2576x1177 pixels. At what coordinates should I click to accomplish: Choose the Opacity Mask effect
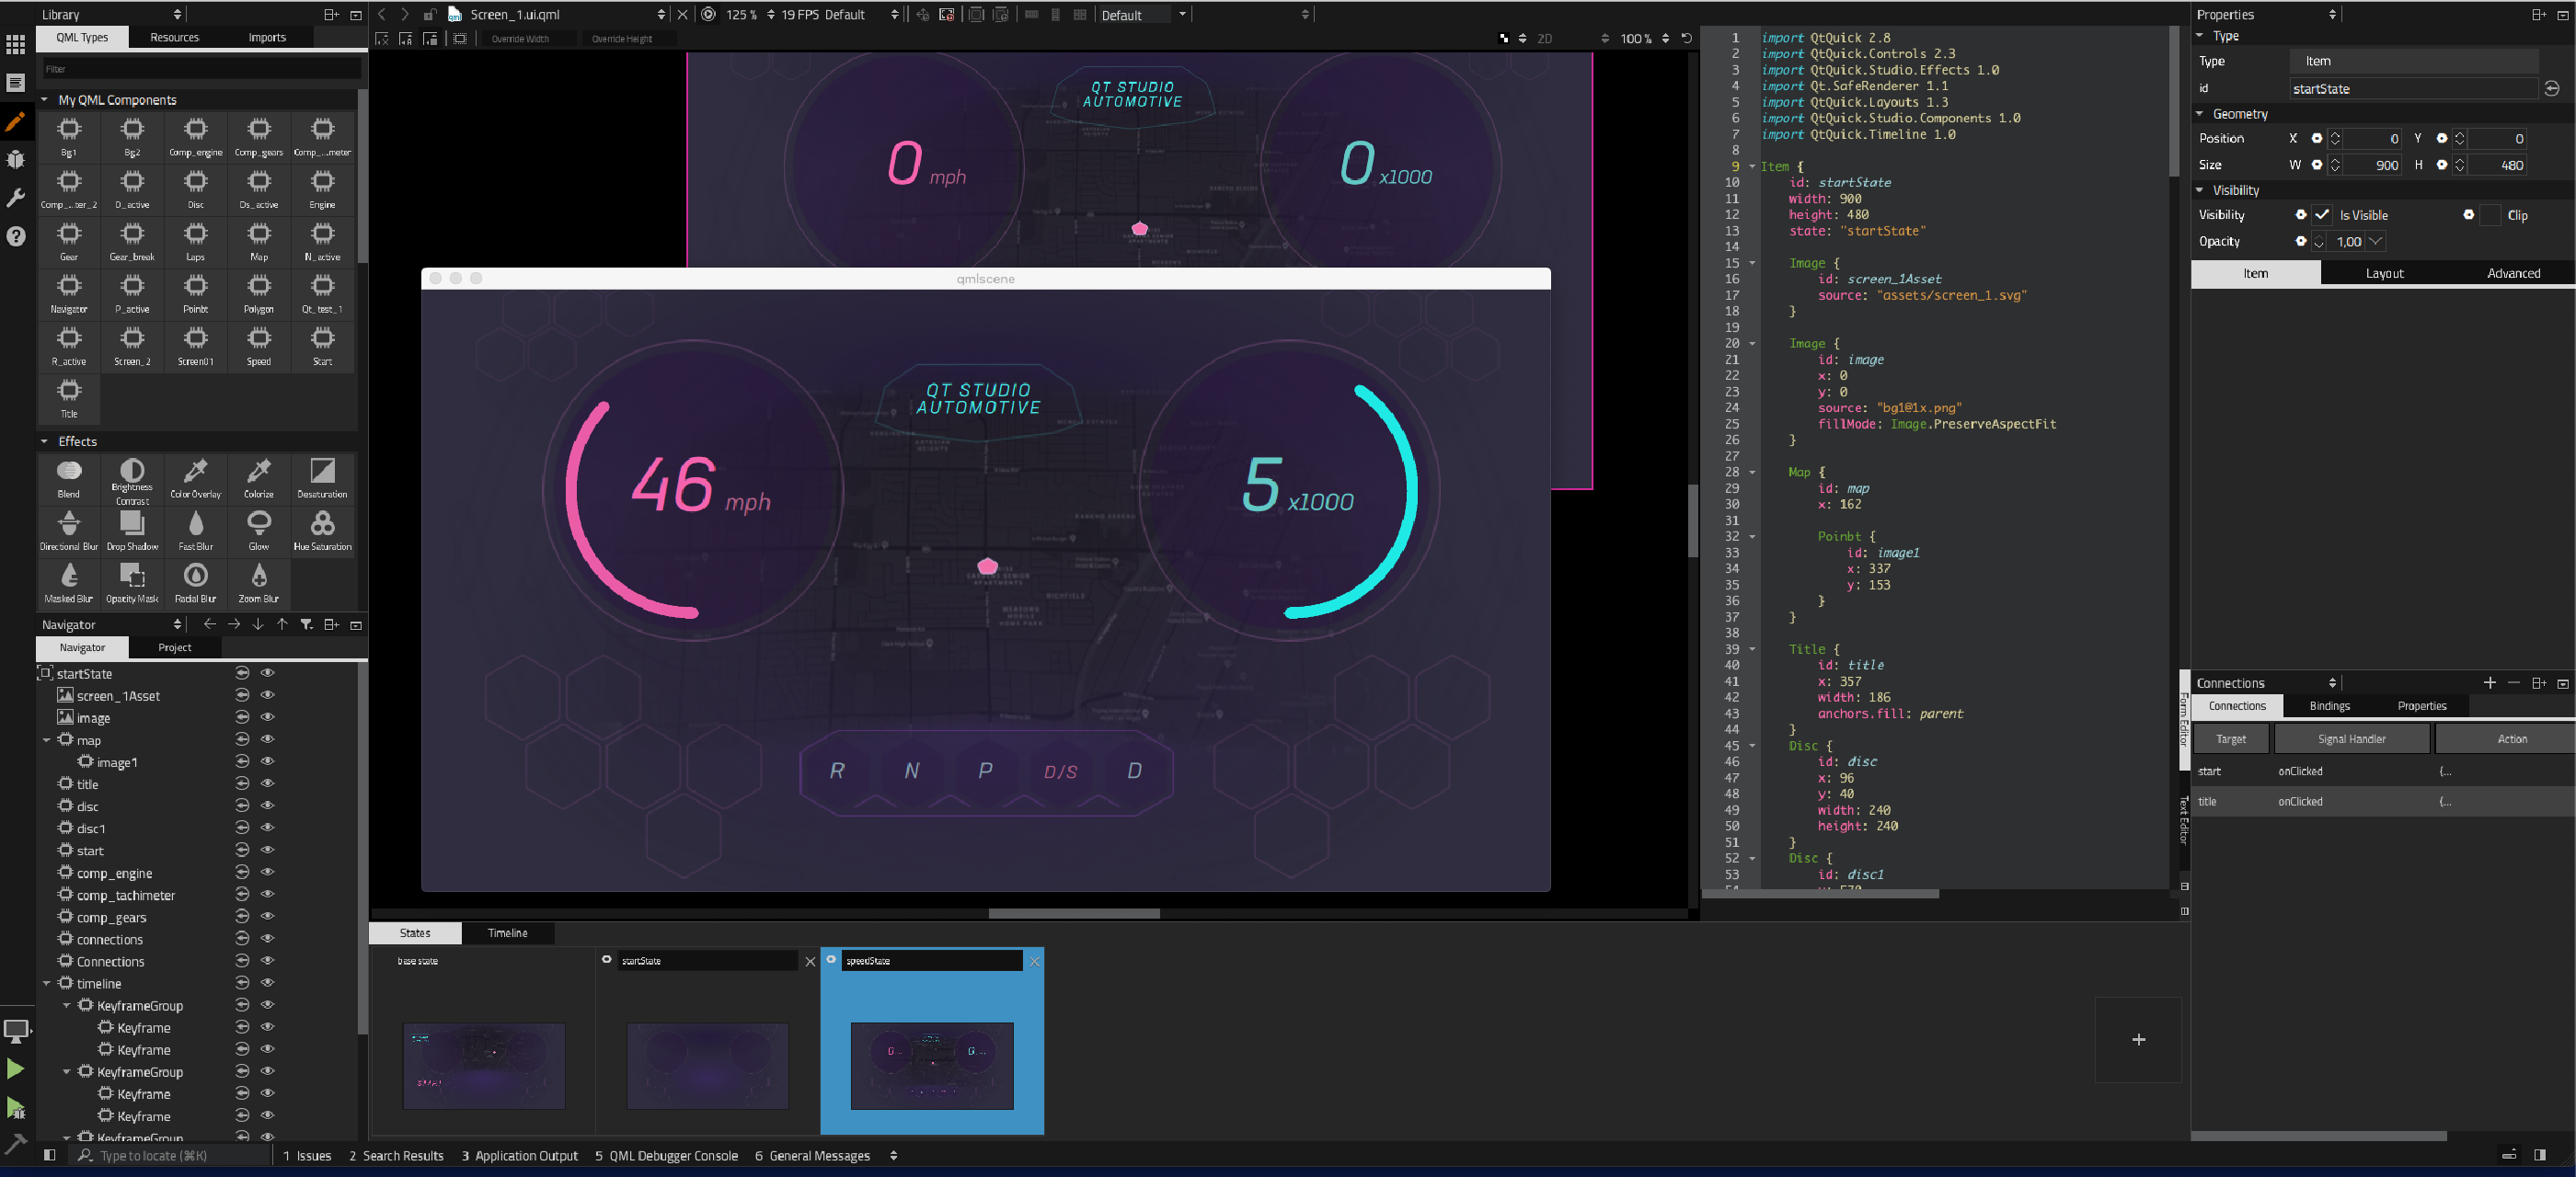(132, 584)
